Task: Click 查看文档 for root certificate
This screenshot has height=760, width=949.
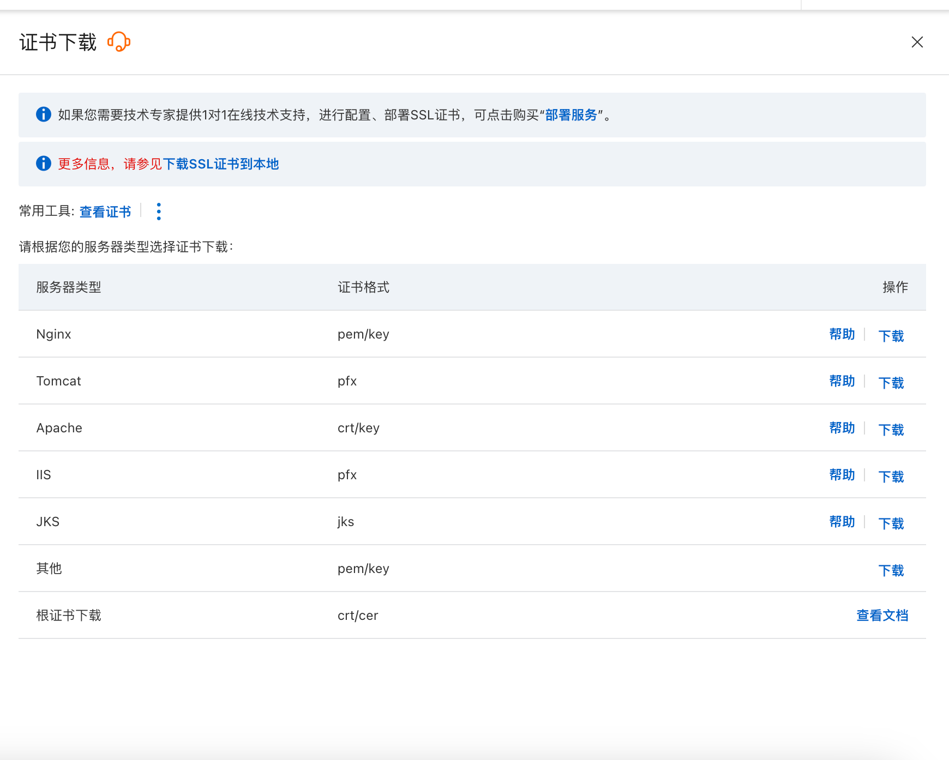Action: [x=882, y=616]
